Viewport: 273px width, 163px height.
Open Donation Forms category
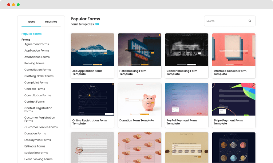(36, 134)
